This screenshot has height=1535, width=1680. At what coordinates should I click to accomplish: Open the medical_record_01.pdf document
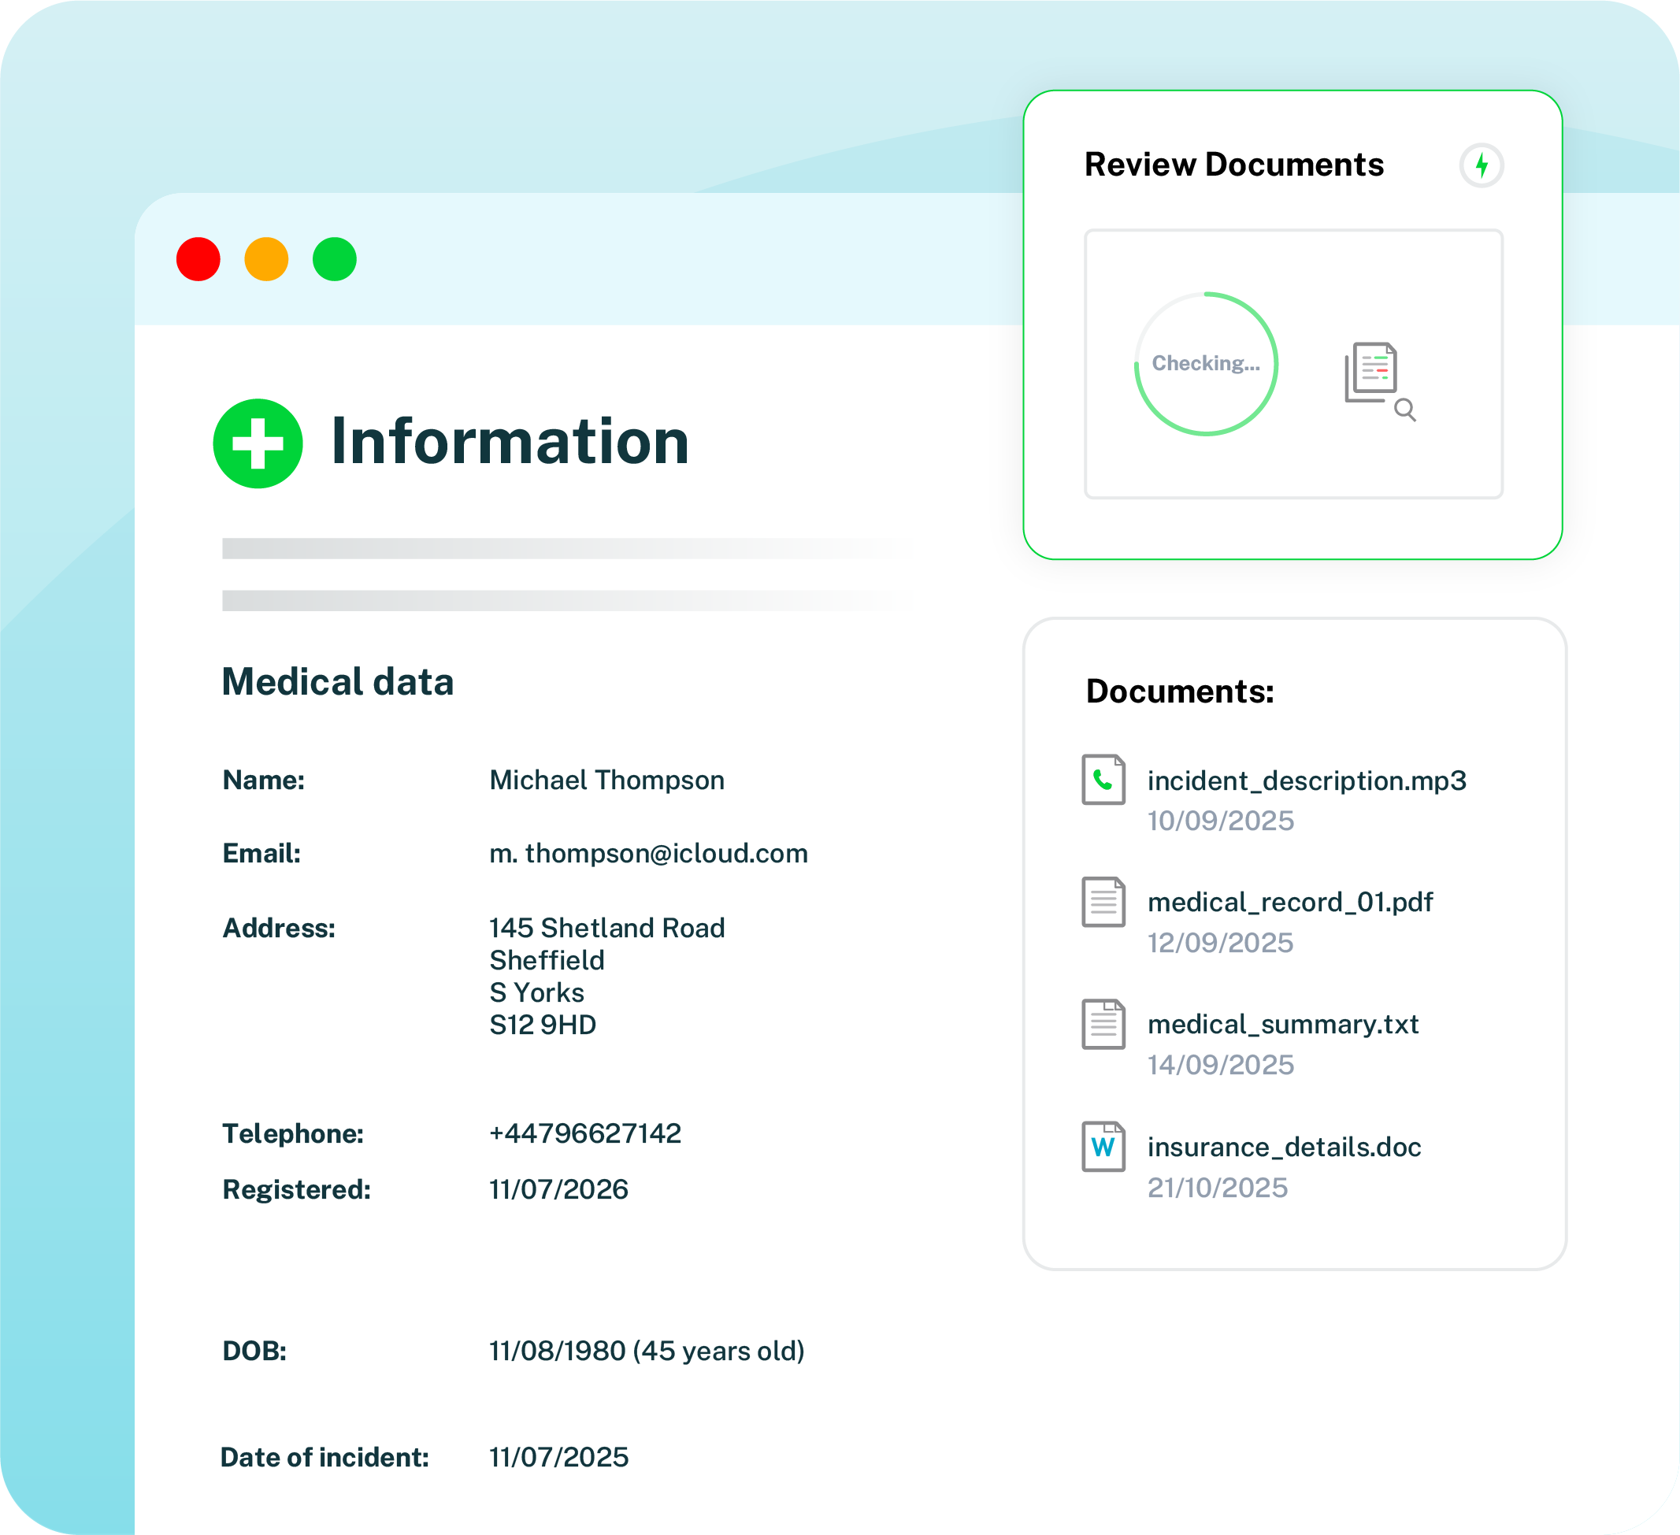tap(1289, 903)
